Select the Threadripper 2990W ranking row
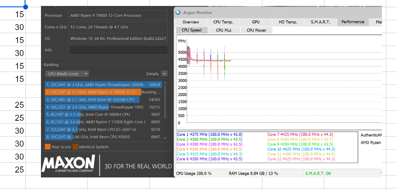 (x=103, y=85)
